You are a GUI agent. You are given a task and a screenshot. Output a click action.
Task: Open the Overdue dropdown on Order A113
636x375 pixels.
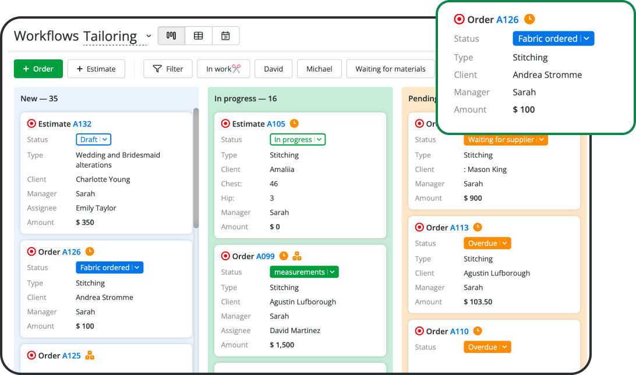coord(487,243)
